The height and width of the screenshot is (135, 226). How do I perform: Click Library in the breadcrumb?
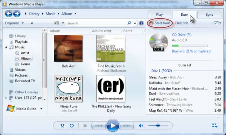click(x=34, y=13)
